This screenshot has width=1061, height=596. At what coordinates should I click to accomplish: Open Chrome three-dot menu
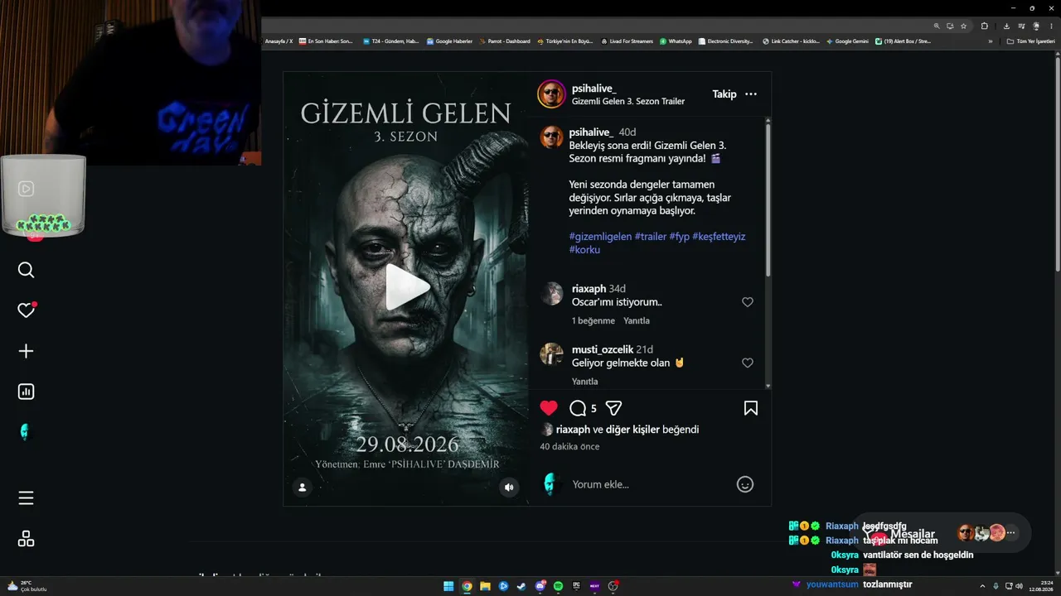(x=1049, y=26)
